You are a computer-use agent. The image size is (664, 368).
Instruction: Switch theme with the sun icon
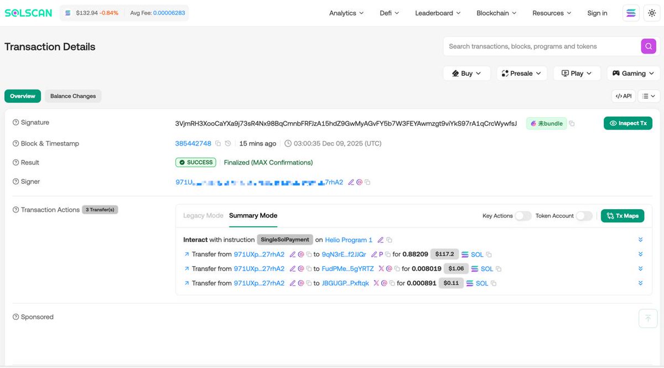[651, 13]
